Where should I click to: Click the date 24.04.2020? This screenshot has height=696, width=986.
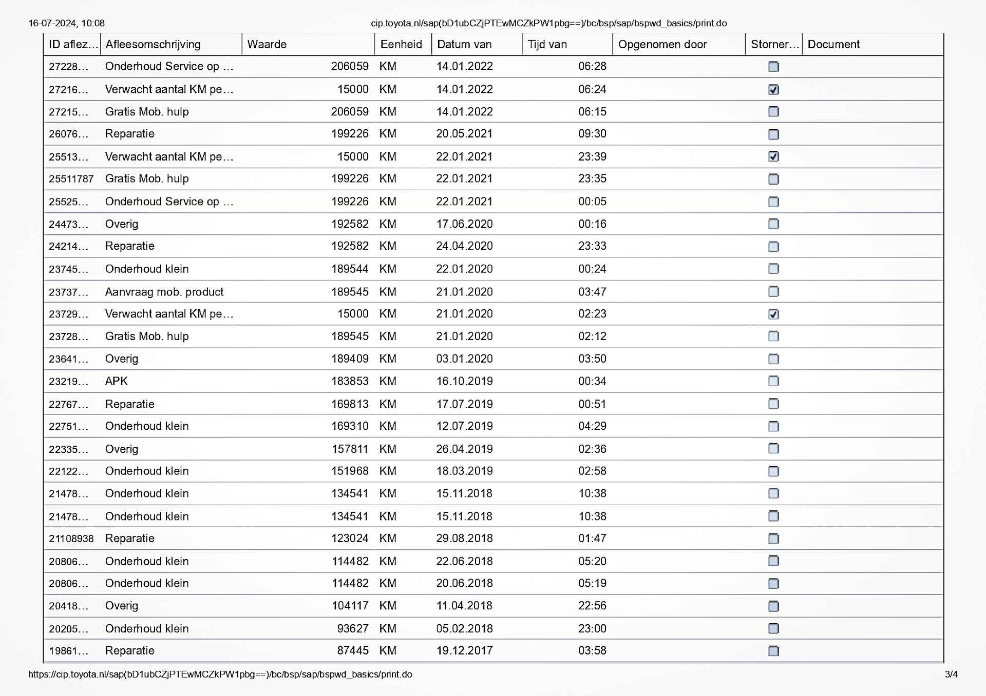click(x=464, y=246)
